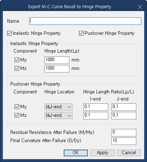
Task: Open the Mz Hinge Location dropdown
Action: pyautogui.click(x=58, y=115)
